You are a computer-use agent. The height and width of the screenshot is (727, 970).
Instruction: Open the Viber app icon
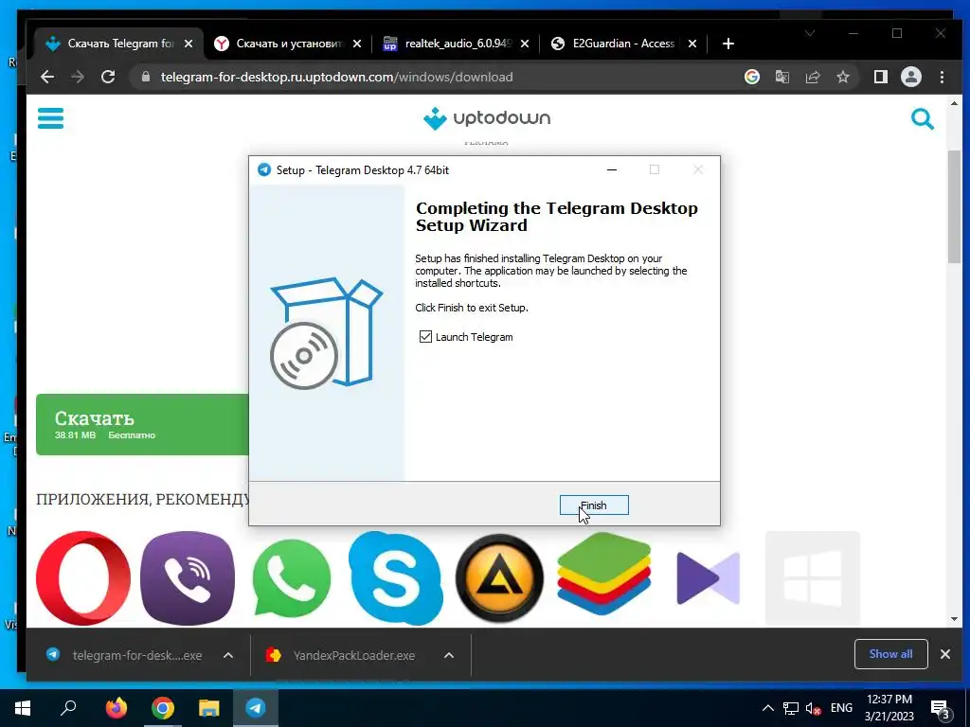pos(188,578)
